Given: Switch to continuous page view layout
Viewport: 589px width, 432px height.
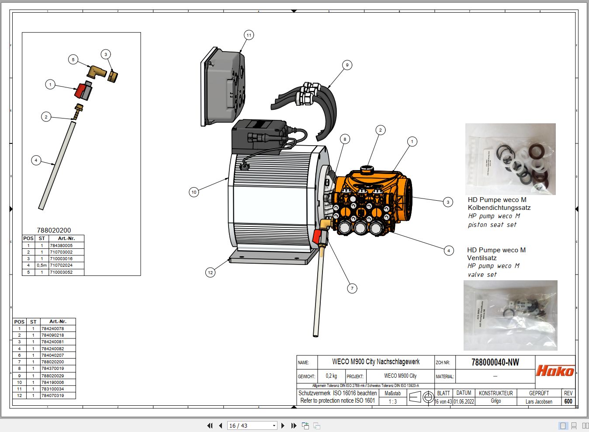Looking at the screenshot, I should coord(574,425).
